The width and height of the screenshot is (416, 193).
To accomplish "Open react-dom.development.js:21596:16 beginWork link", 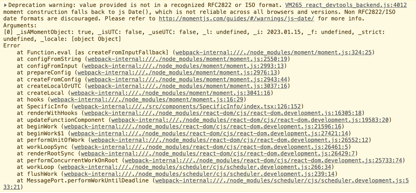I will click(203, 127).
